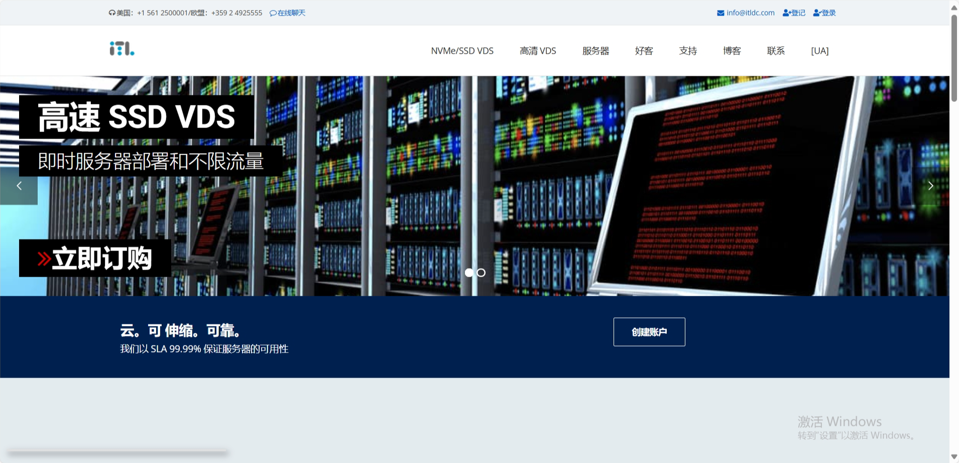The height and width of the screenshot is (463, 959).
Task: Select the first carousel indicator dot
Action: (469, 273)
